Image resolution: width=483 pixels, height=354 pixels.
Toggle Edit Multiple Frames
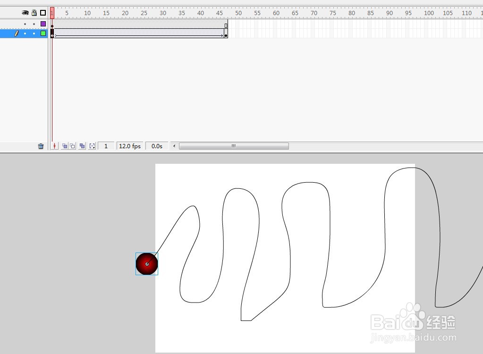point(82,146)
